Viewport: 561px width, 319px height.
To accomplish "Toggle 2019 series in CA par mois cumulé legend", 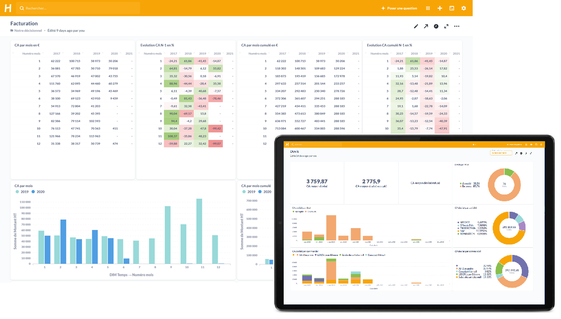I will click(250, 192).
